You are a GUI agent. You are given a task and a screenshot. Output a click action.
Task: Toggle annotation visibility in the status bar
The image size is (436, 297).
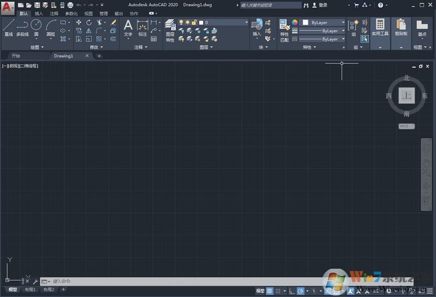coord(350,291)
